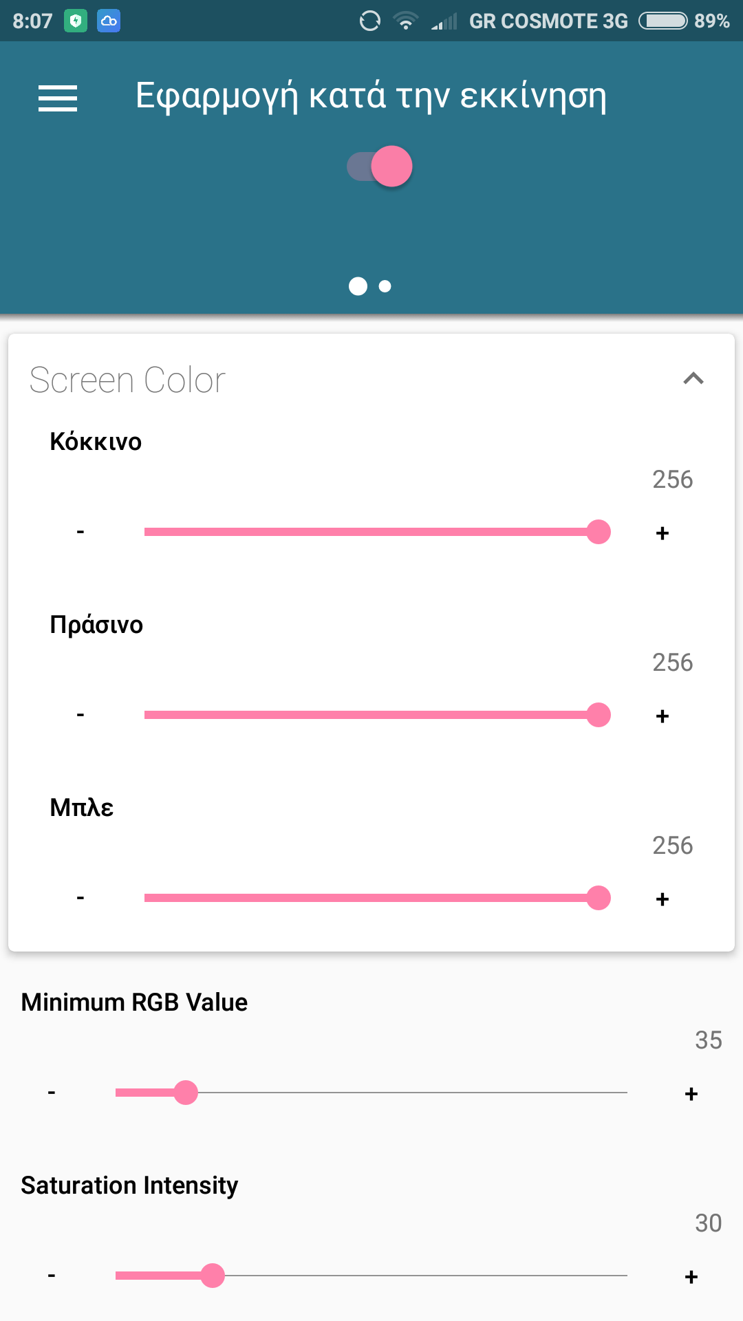Increase the Κόκκινο (red) value

coord(663,533)
